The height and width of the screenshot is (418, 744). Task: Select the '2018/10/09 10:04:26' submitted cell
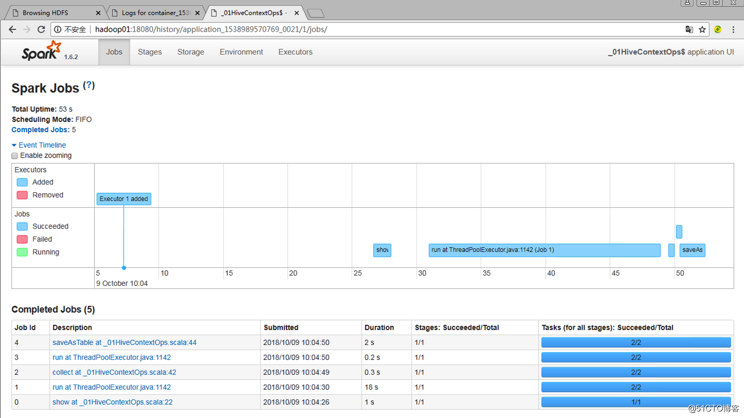pos(311,402)
